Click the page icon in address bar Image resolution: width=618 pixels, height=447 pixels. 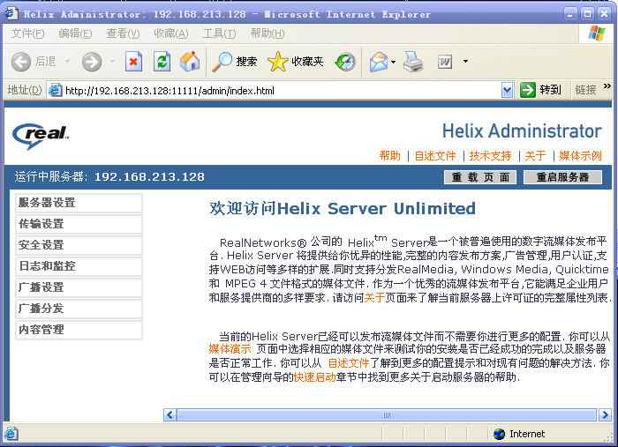(55, 90)
